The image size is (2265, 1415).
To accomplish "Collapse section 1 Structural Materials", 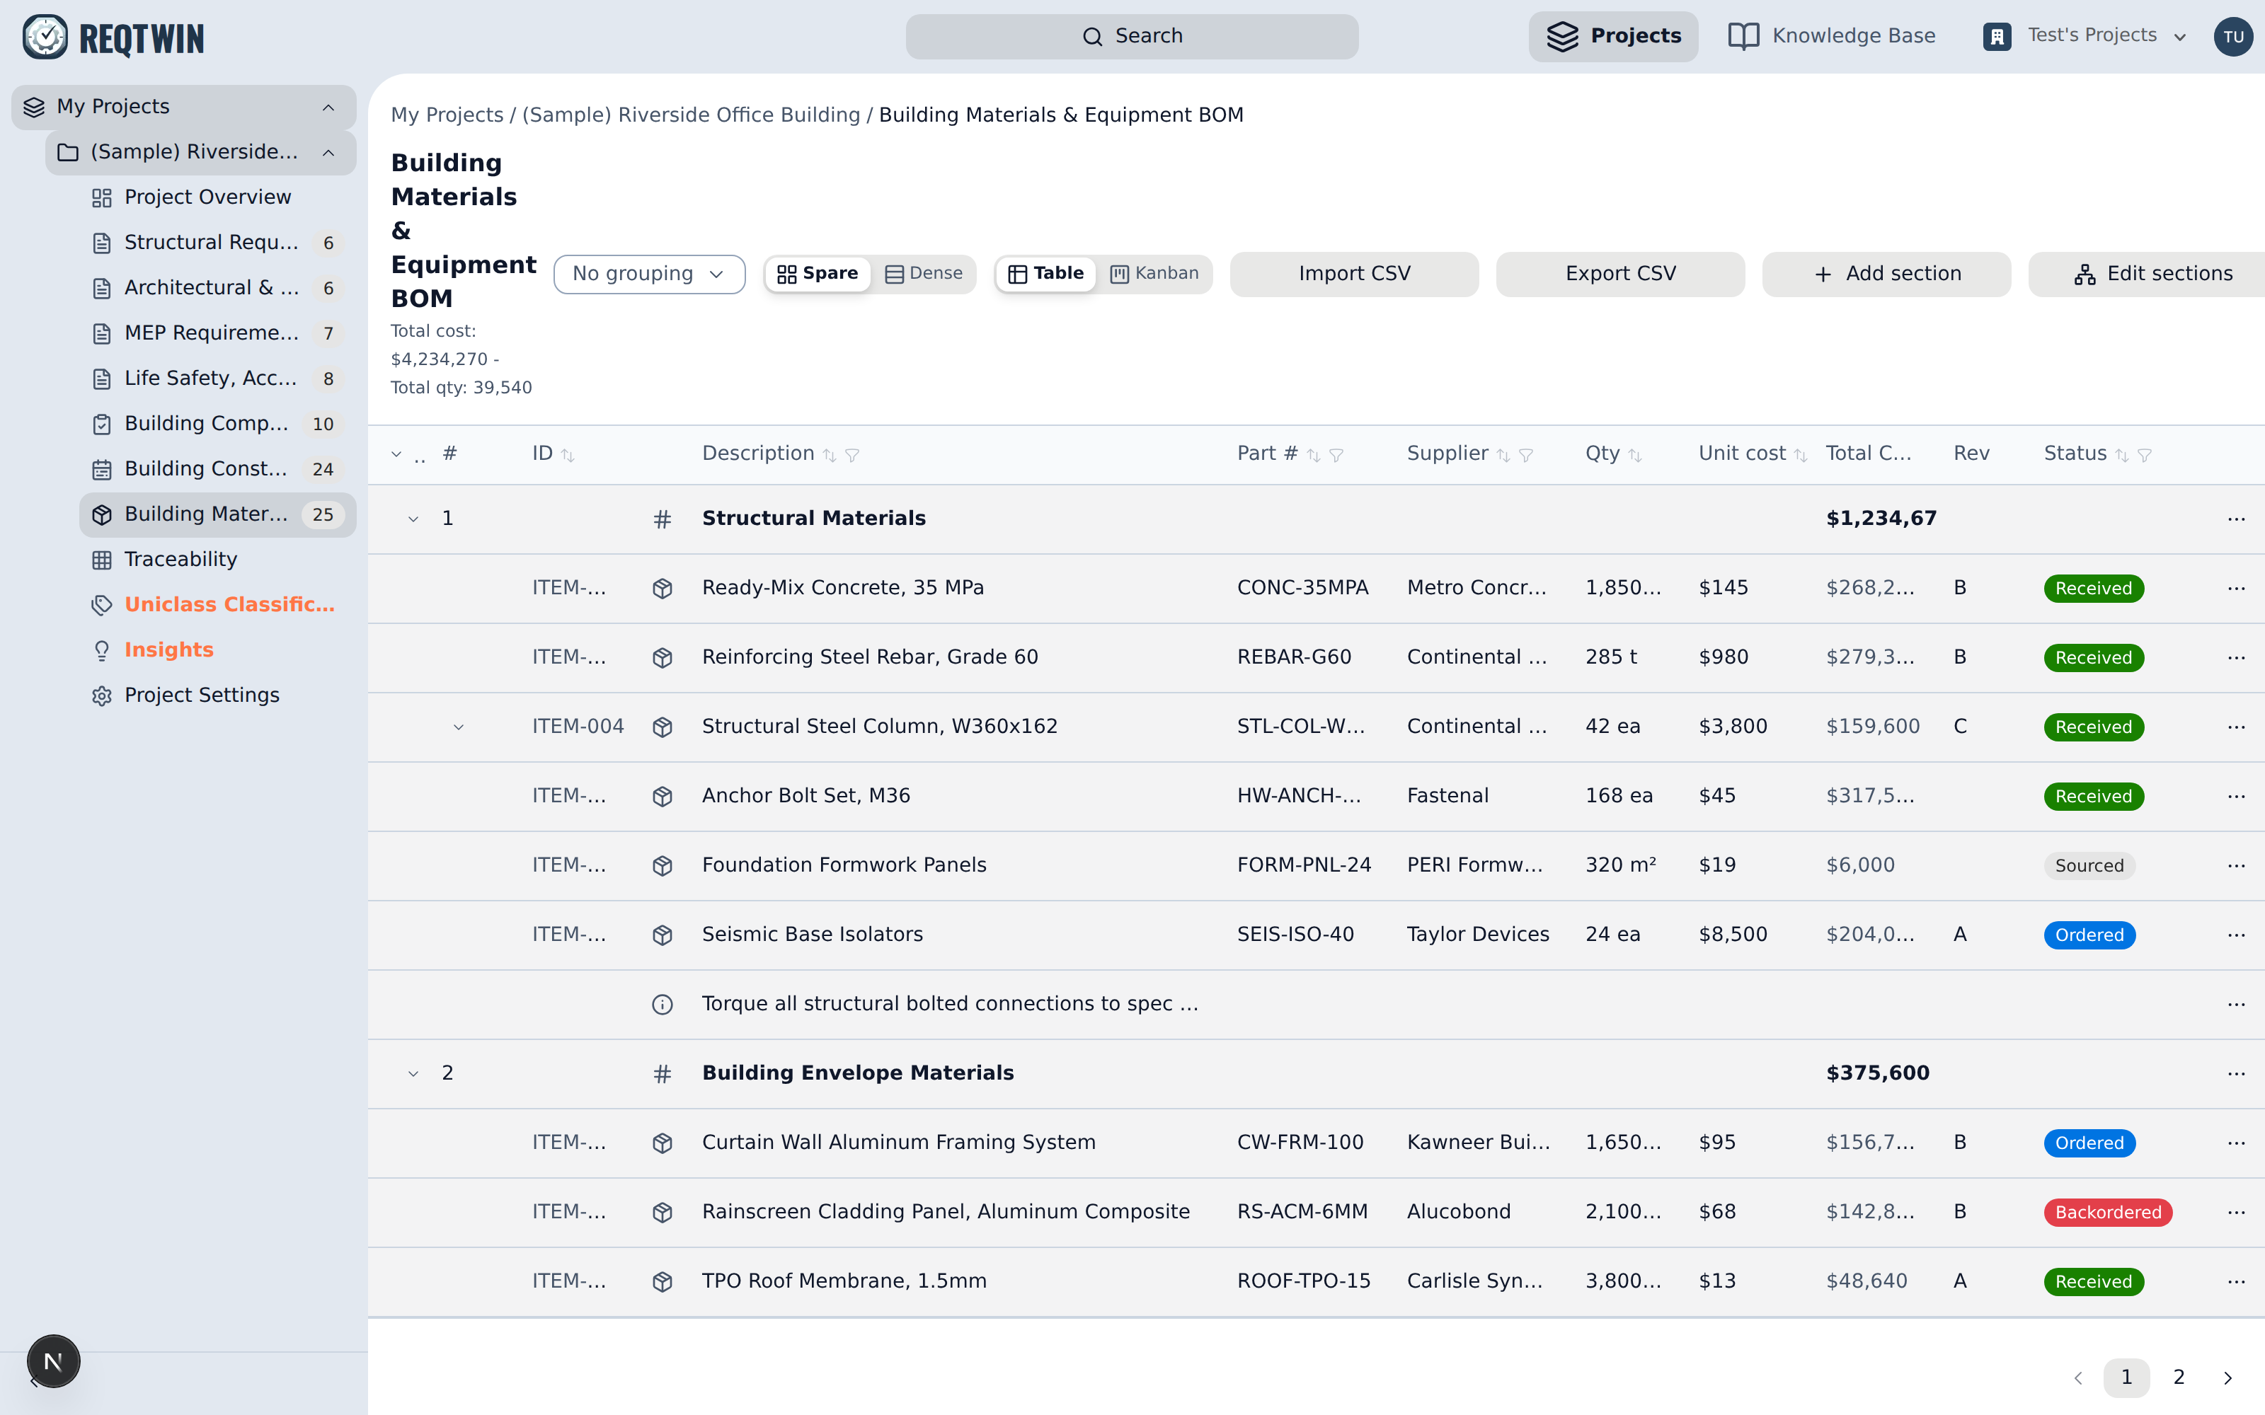I will point(413,519).
